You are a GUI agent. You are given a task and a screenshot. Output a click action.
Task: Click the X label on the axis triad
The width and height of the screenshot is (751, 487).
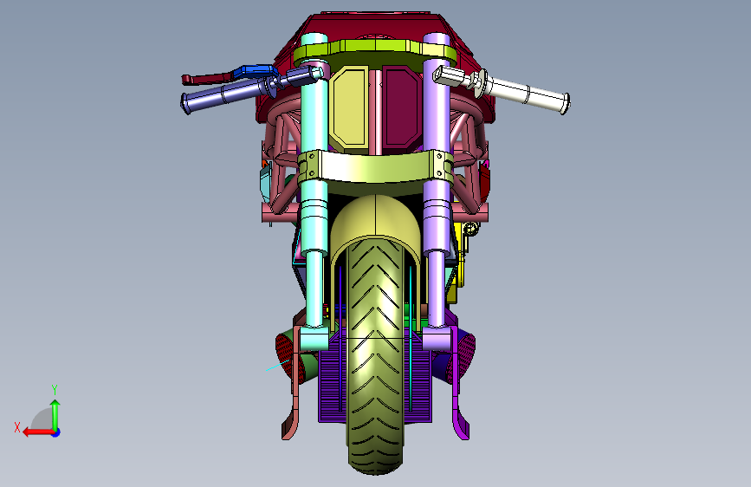pos(17,427)
